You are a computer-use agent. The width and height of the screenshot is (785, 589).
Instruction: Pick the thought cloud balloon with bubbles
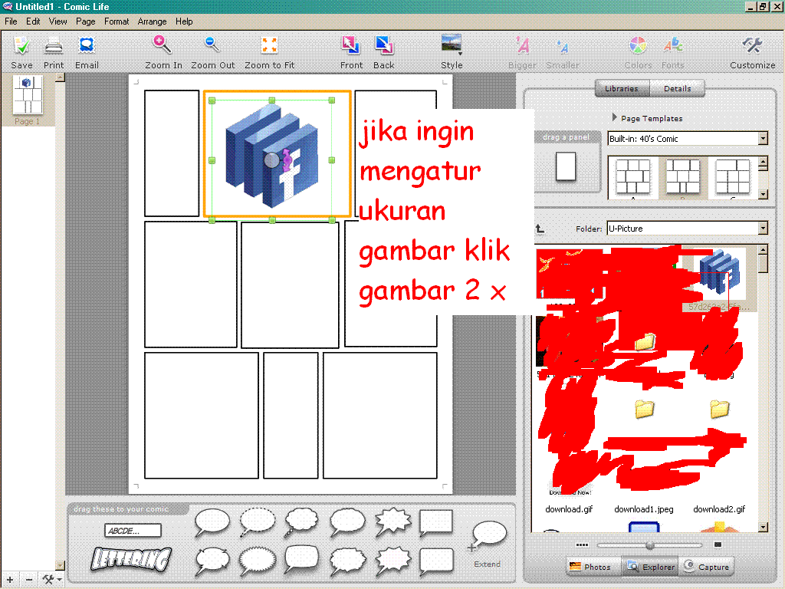click(x=301, y=522)
